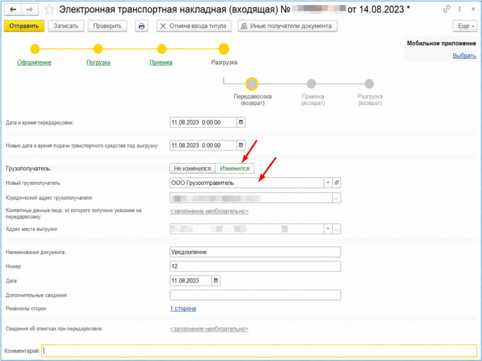Click the Отправить button

[x=24, y=26]
